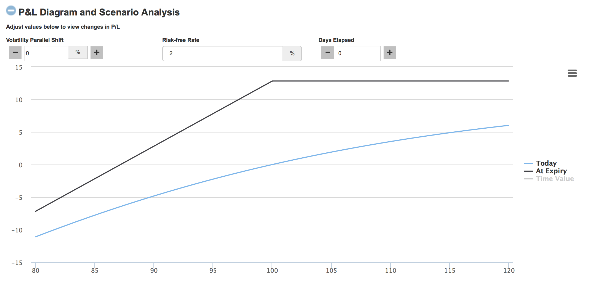
Task: Toggle the Today series in legend
Action: click(546, 163)
